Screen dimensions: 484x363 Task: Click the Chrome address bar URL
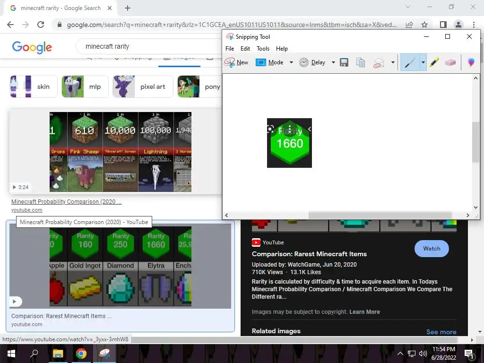click(x=232, y=25)
